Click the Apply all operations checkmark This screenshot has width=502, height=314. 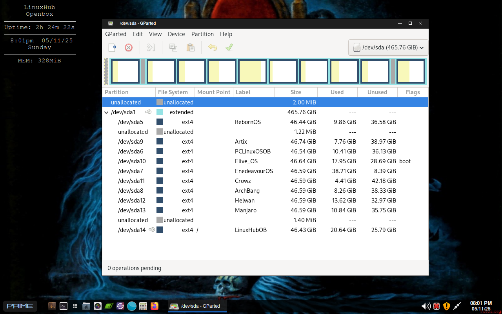tap(229, 47)
